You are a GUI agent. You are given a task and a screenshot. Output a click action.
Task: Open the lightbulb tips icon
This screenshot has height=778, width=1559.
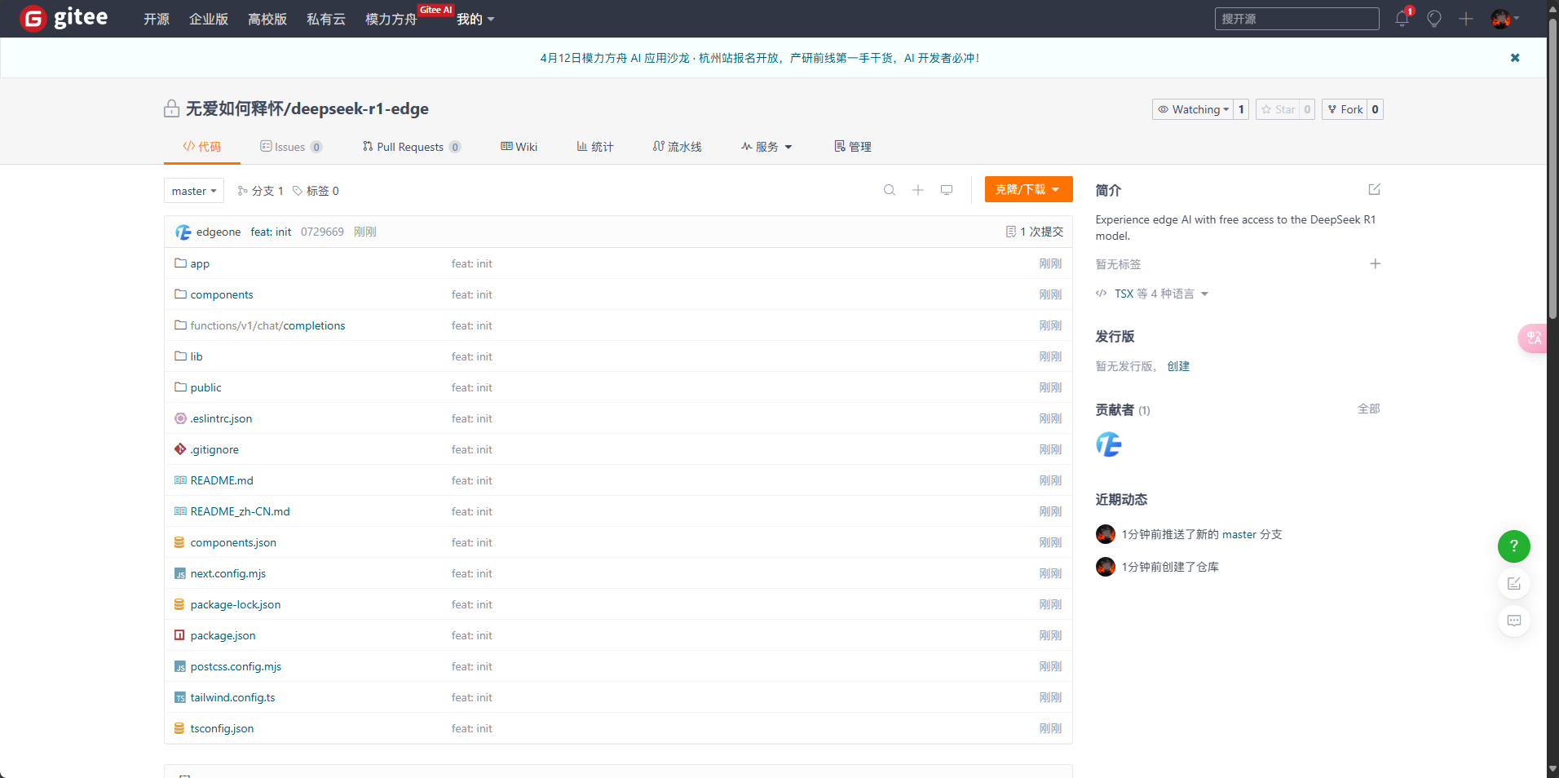coord(1434,19)
